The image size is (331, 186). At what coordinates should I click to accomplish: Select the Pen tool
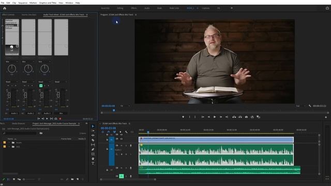coord(93,149)
